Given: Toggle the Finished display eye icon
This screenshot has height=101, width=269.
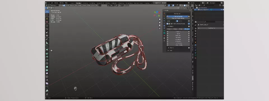Looking at the screenshot, I should tap(168, 32).
